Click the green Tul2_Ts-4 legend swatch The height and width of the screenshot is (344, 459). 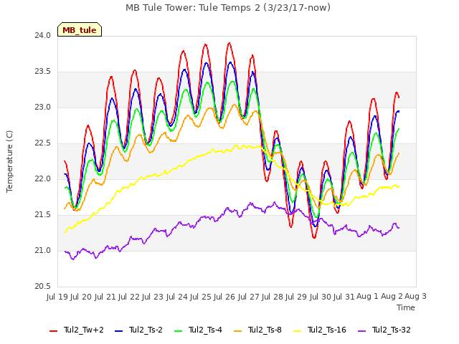(x=179, y=331)
